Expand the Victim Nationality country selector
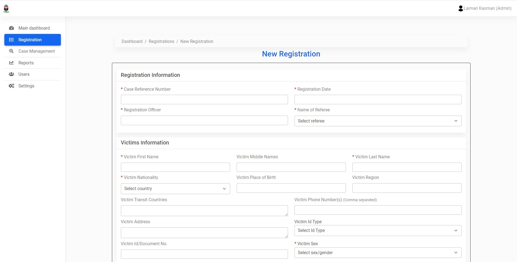 click(x=175, y=188)
